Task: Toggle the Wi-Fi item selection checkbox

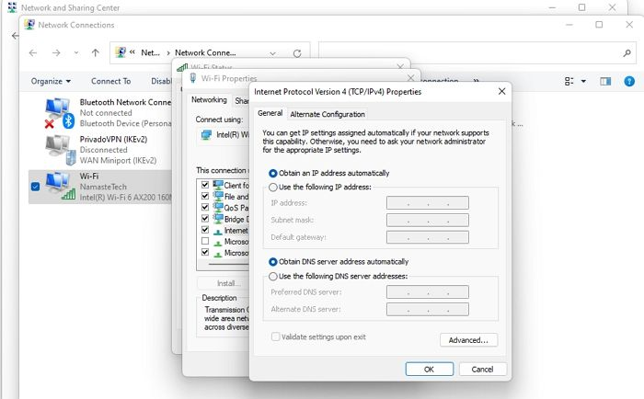Action: [35, 187]
